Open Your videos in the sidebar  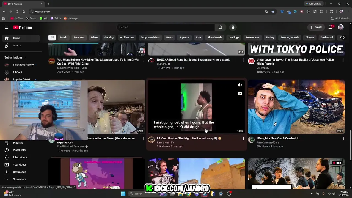point(21,165)
